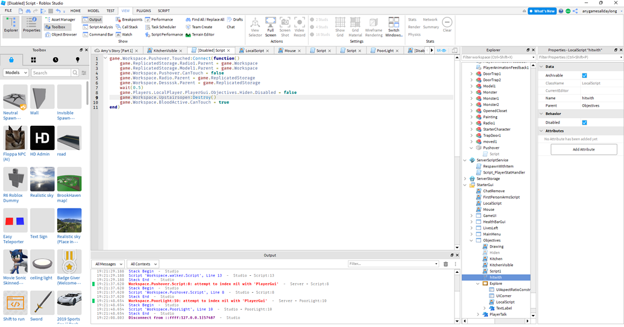
Task: Collapse the Pushover tree node
Action: pos(471,148)
